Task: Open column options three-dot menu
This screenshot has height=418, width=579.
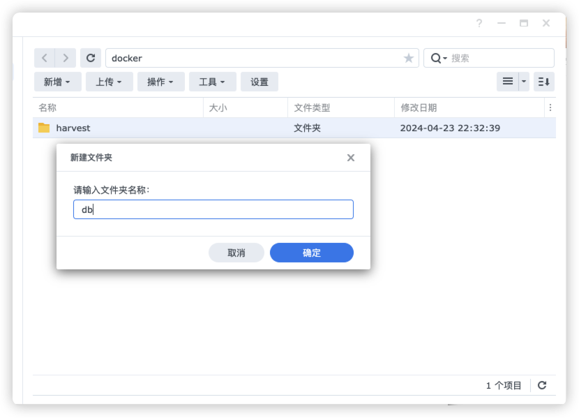Action: click(550, 107)
